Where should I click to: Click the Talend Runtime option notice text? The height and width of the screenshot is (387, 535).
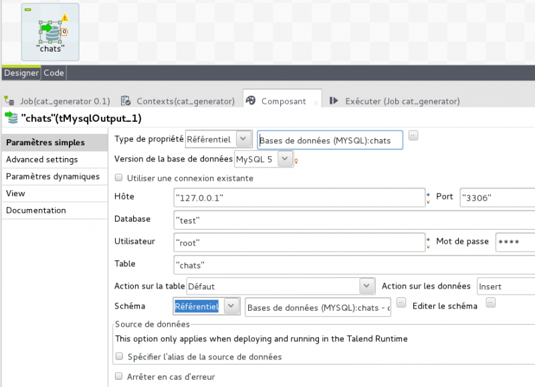click(x=261, y=339)
